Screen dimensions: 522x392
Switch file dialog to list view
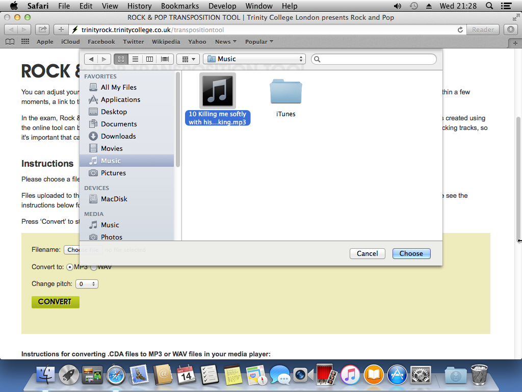(x=135, y=59)
